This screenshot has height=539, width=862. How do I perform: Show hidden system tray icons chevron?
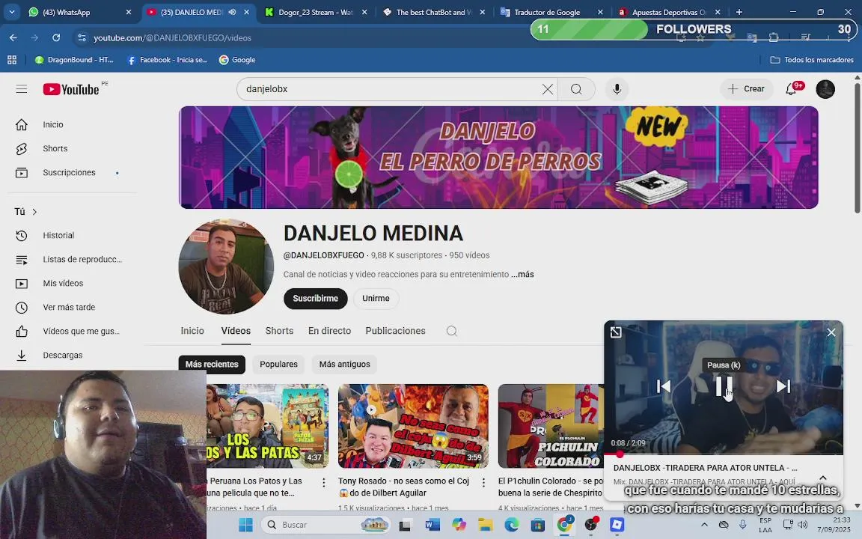704,525
